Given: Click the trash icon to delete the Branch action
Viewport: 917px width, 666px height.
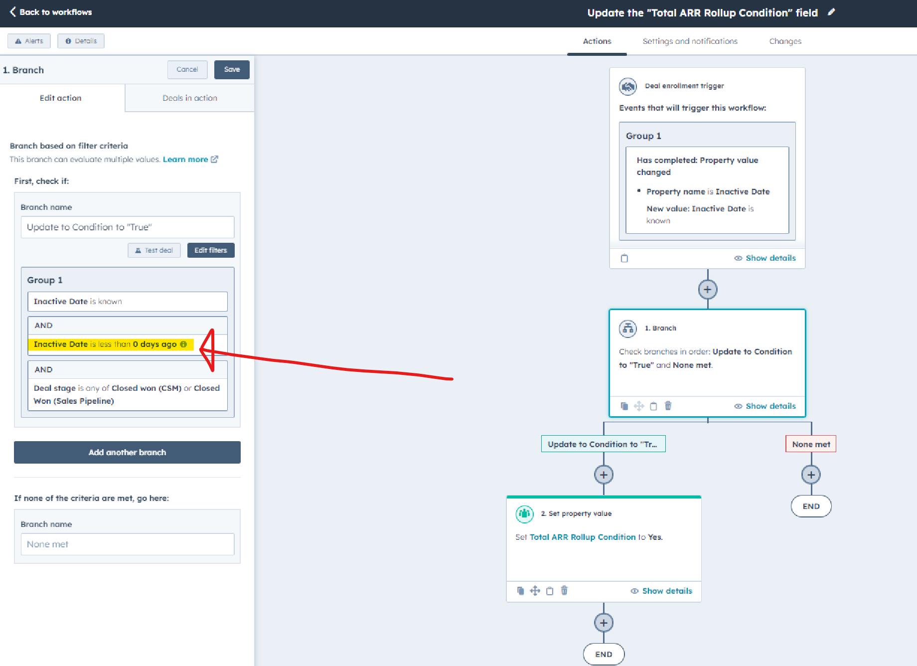Looking at the screenshot, I should pos(668,406).
